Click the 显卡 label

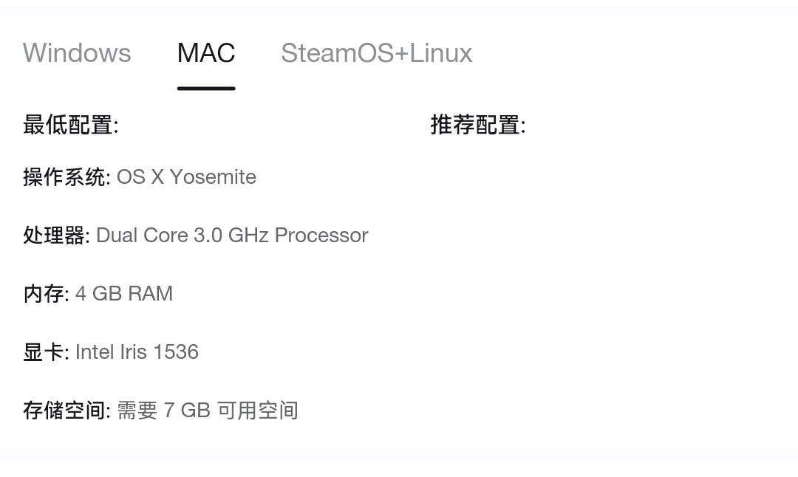pyautogui.click(x=45, y=352)
